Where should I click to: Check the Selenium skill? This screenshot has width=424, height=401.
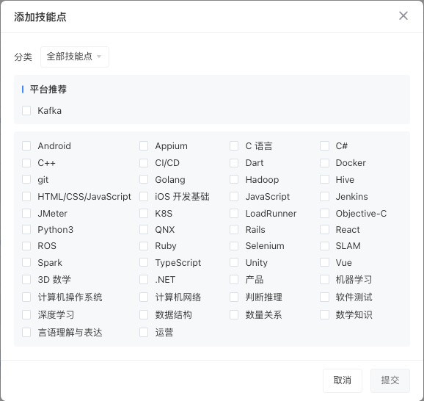coord(234,246)
